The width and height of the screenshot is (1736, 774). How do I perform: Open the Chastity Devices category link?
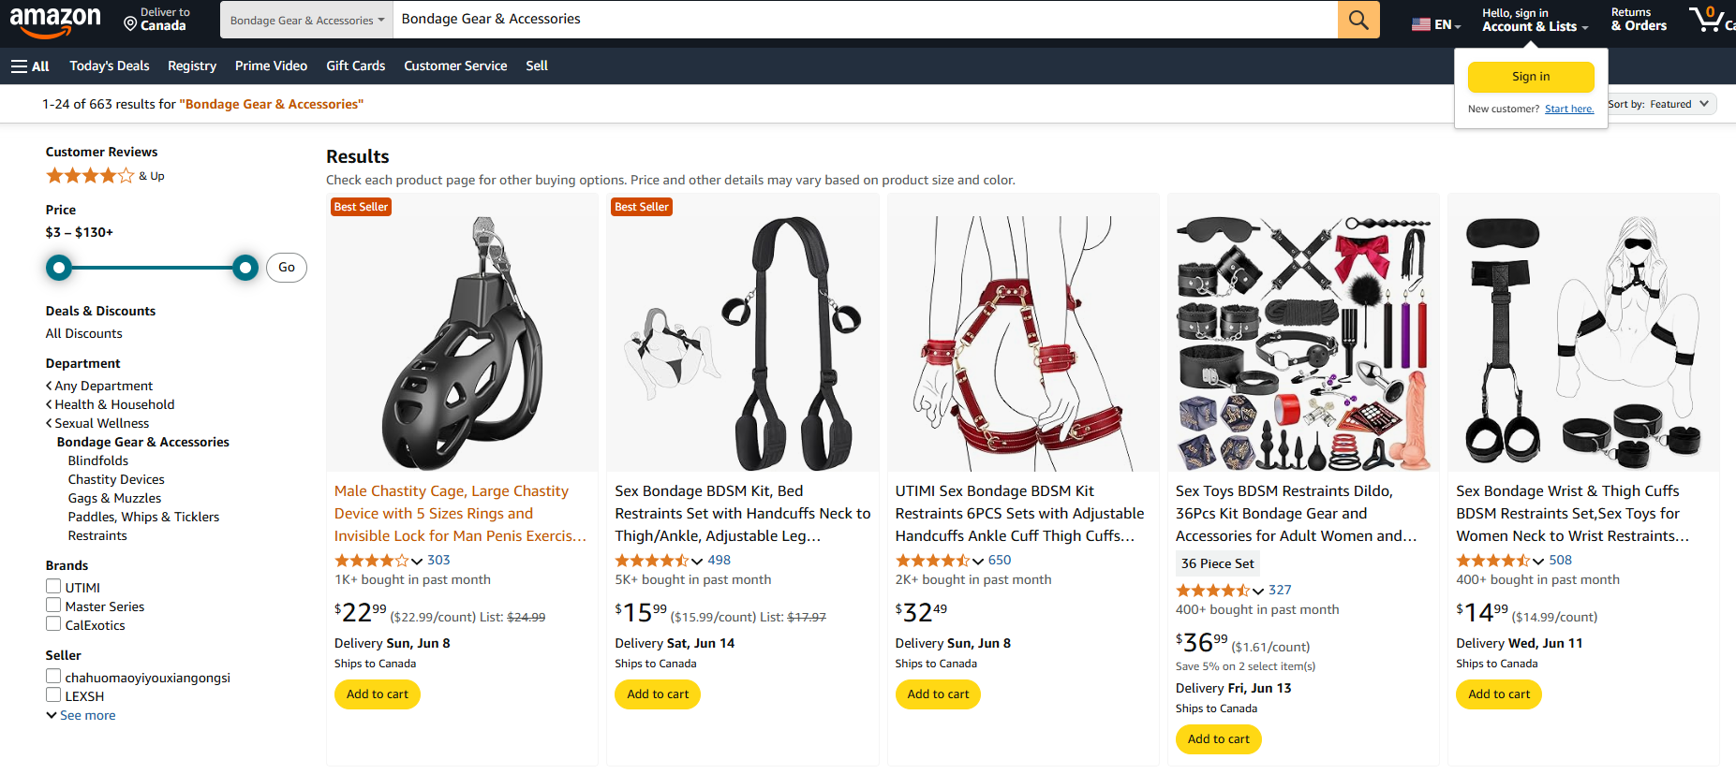point(115,478)
